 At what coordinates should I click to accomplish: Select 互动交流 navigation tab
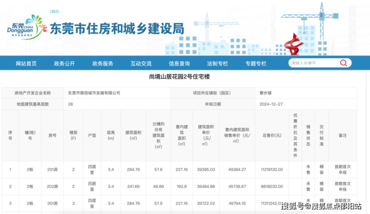pyautogui.click(x=141, y=63)
